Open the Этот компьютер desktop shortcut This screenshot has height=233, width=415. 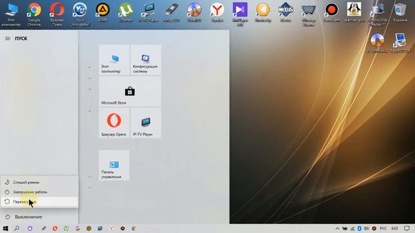point(11,14)
